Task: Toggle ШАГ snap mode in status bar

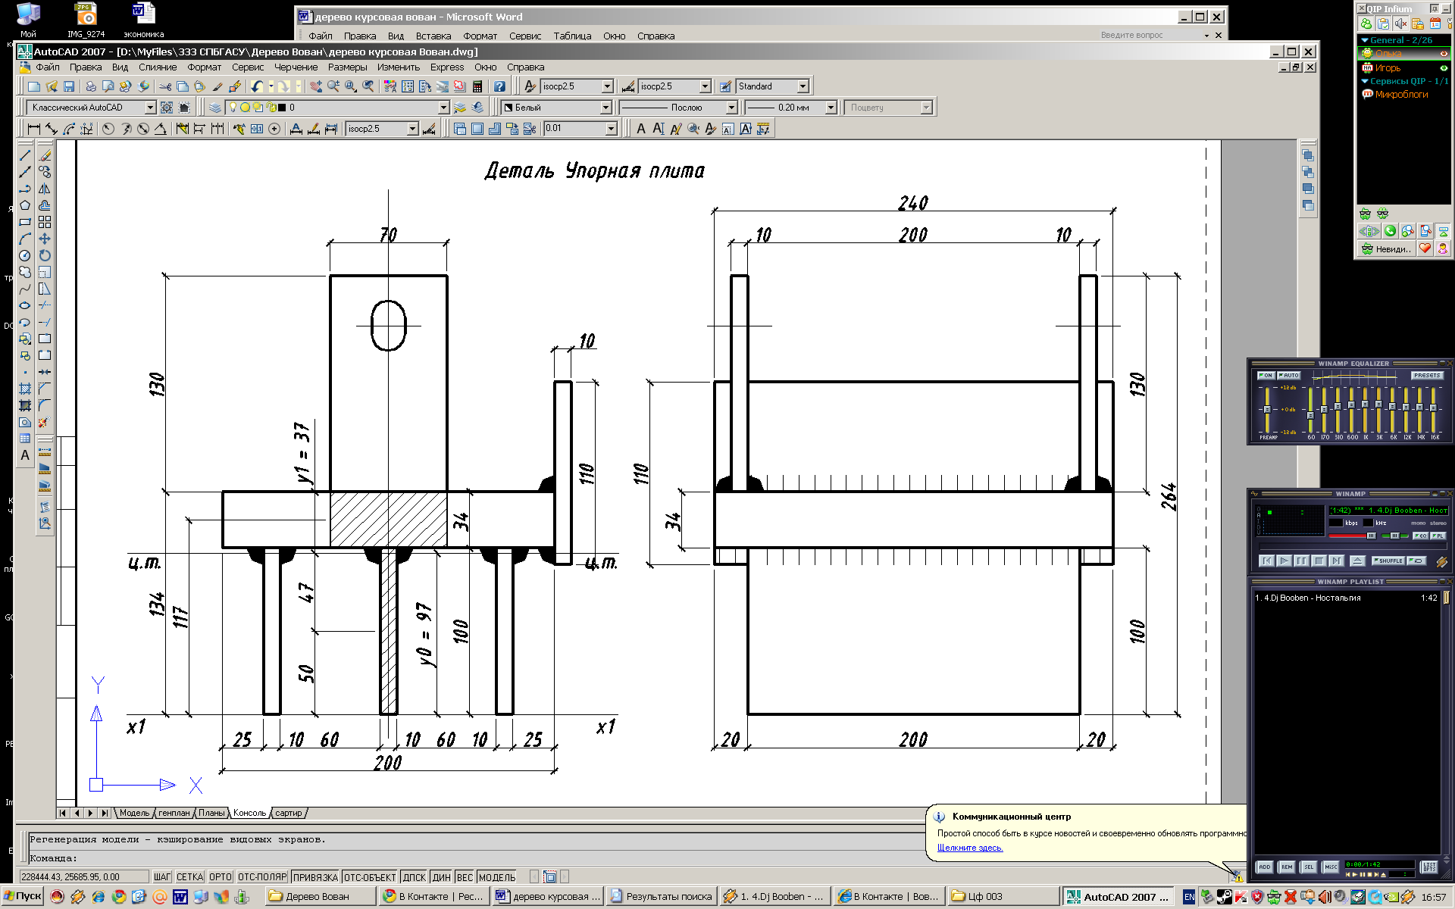Action: tap(162, 877)
